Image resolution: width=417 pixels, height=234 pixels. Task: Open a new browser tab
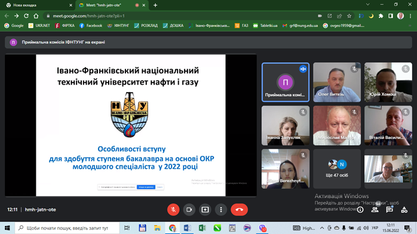click(x=155, y=5)
